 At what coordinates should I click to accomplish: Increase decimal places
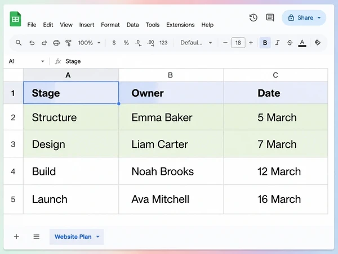tap(150, 43)
